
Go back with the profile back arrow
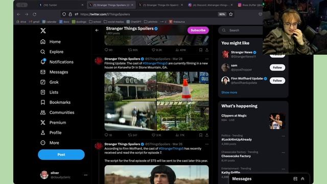click(97, 30)
